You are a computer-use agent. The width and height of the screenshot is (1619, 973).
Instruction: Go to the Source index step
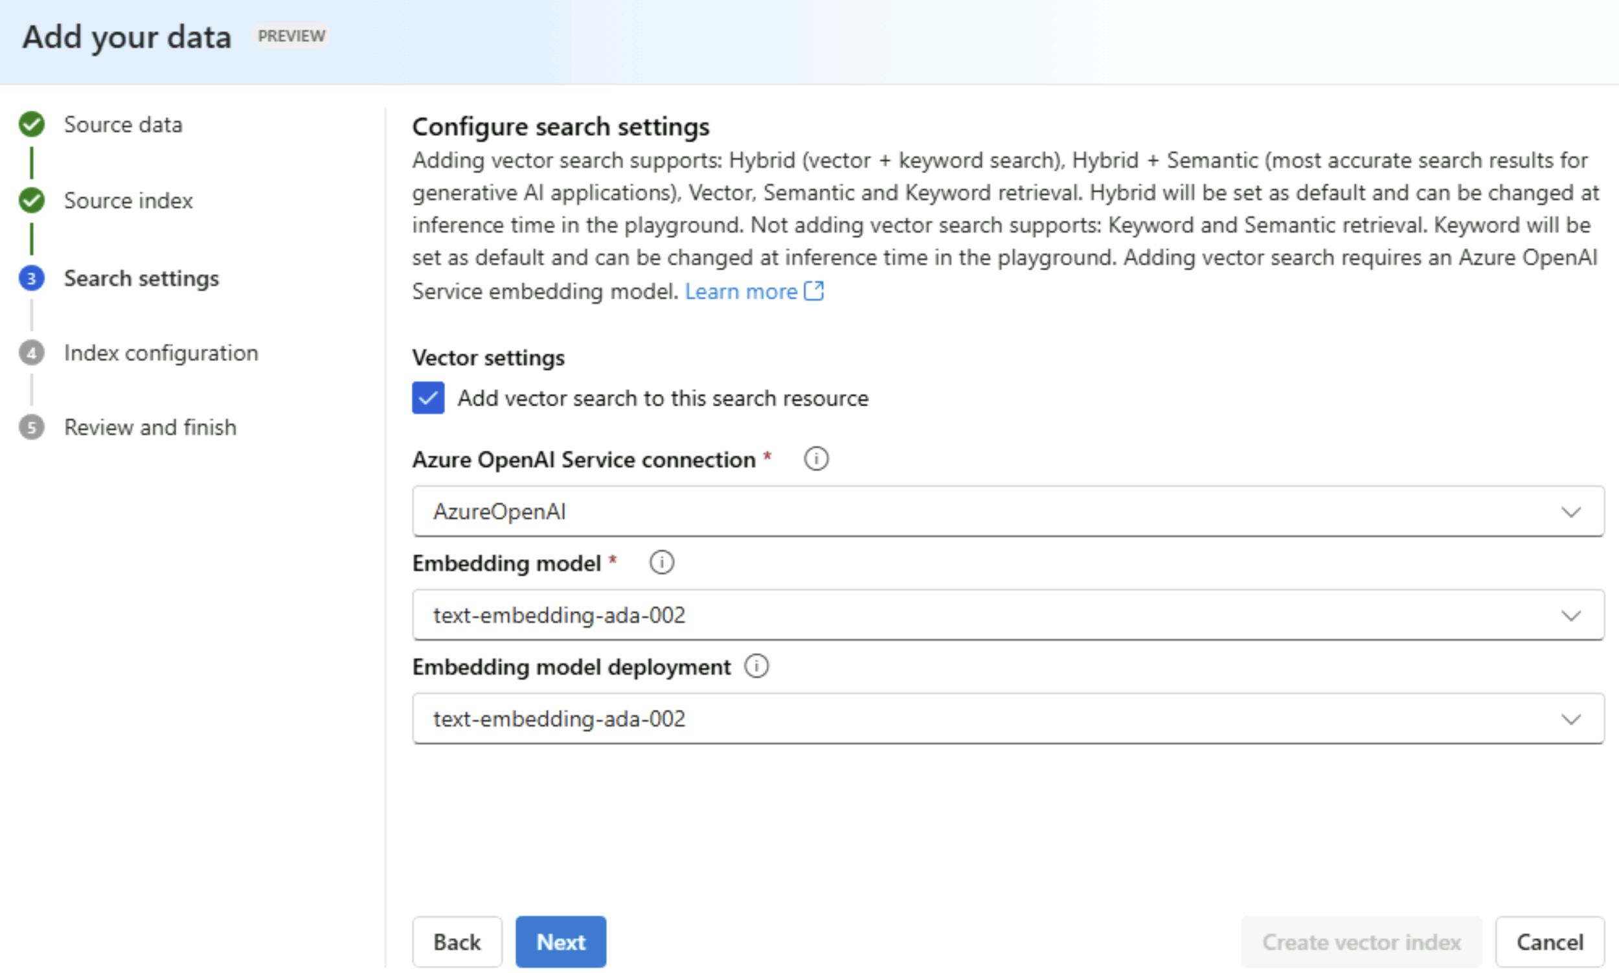128,200
